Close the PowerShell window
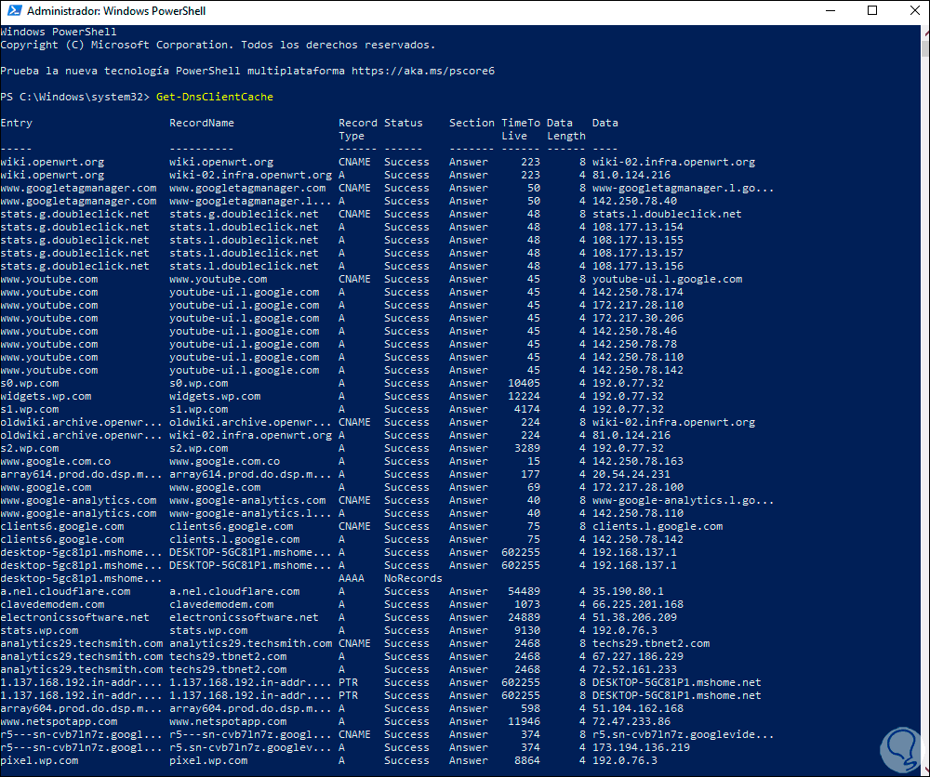930x777 pixels. [x=914, y=10]
